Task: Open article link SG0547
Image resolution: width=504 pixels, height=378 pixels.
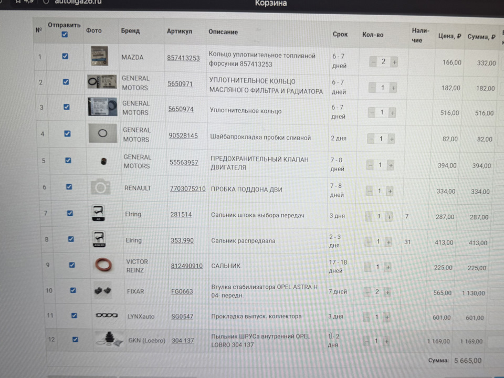Action: pyautogui.click(x=182, y=317)
